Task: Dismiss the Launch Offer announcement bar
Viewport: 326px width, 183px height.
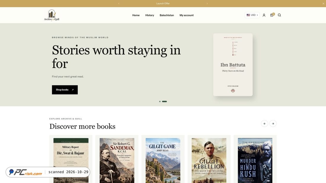Action: point(323,4)
